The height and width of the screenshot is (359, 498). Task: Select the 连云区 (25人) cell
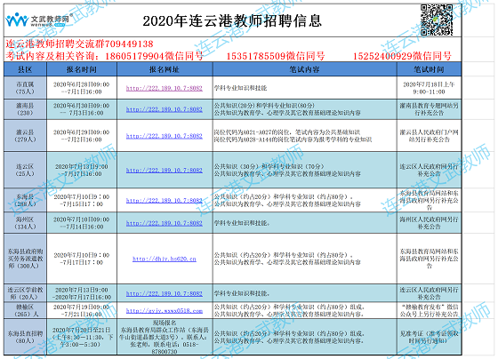coord(25,170)
